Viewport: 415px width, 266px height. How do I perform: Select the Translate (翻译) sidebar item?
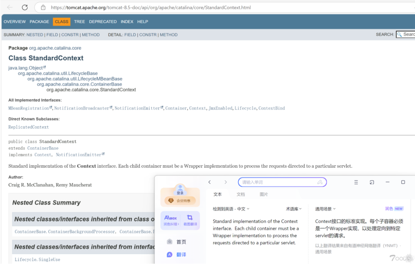(x=176, y=254)
